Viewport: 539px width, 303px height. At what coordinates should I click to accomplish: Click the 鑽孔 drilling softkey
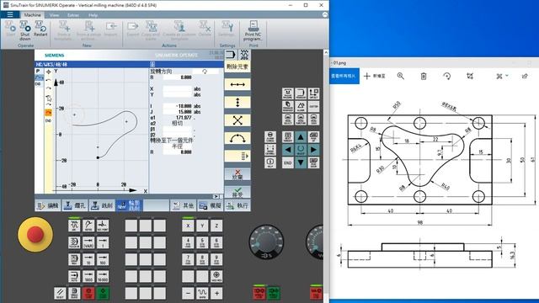(x=75, y=205)
